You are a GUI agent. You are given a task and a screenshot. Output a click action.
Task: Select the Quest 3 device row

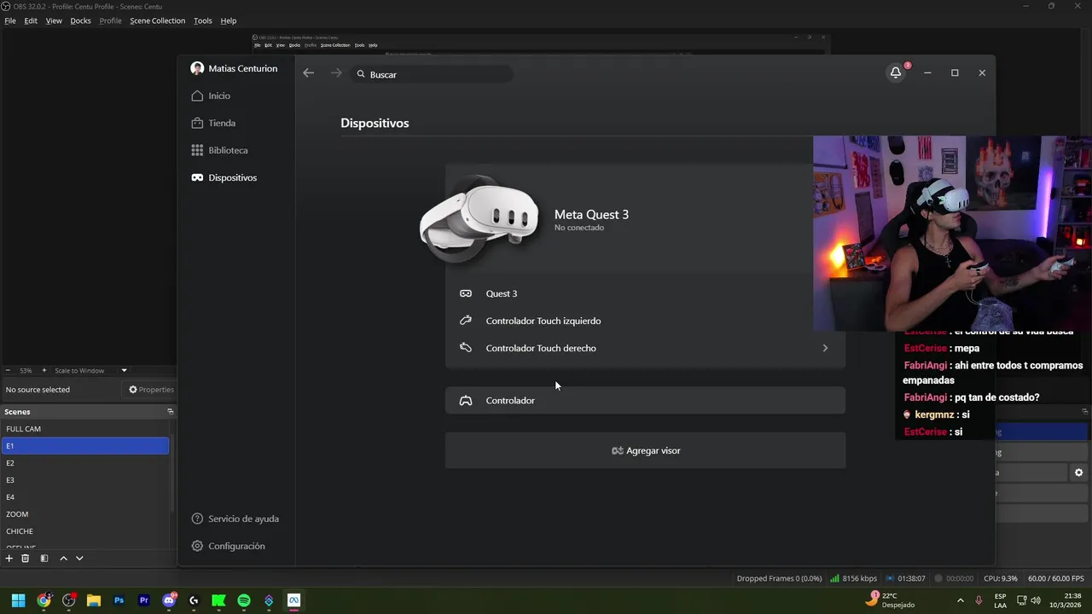(x=645, y=293)
